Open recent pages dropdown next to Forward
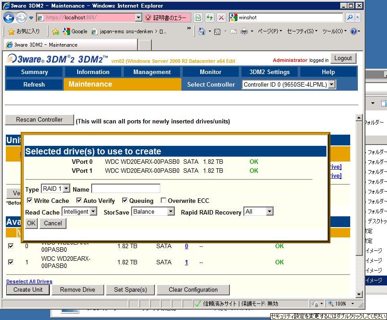This screenshot has width=387, height=320. pyautogui.click(x=31, y=18)
